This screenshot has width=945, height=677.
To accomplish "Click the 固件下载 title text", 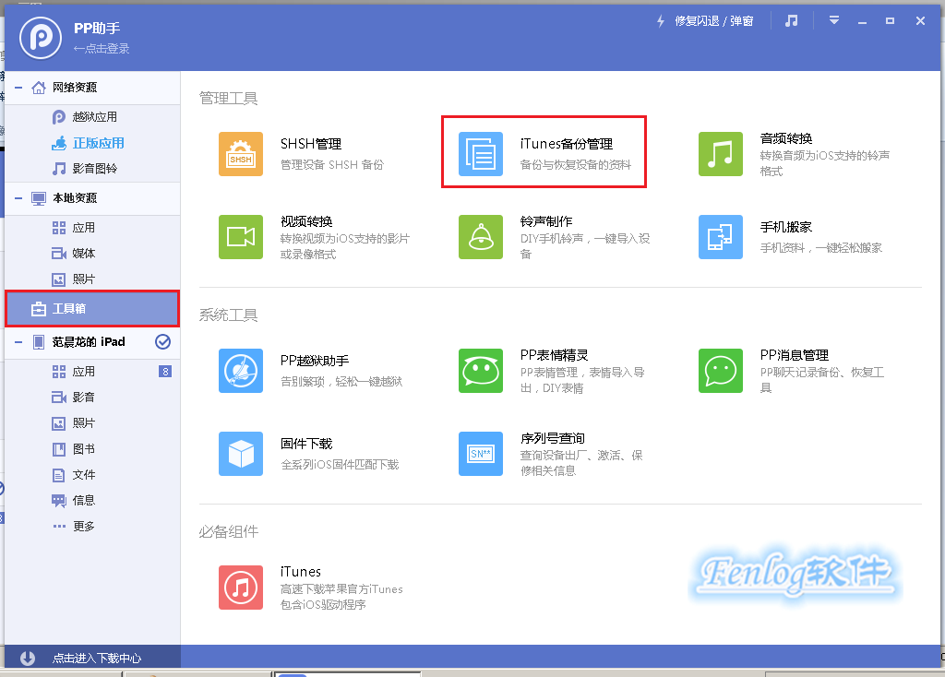I will click(306, 444).
